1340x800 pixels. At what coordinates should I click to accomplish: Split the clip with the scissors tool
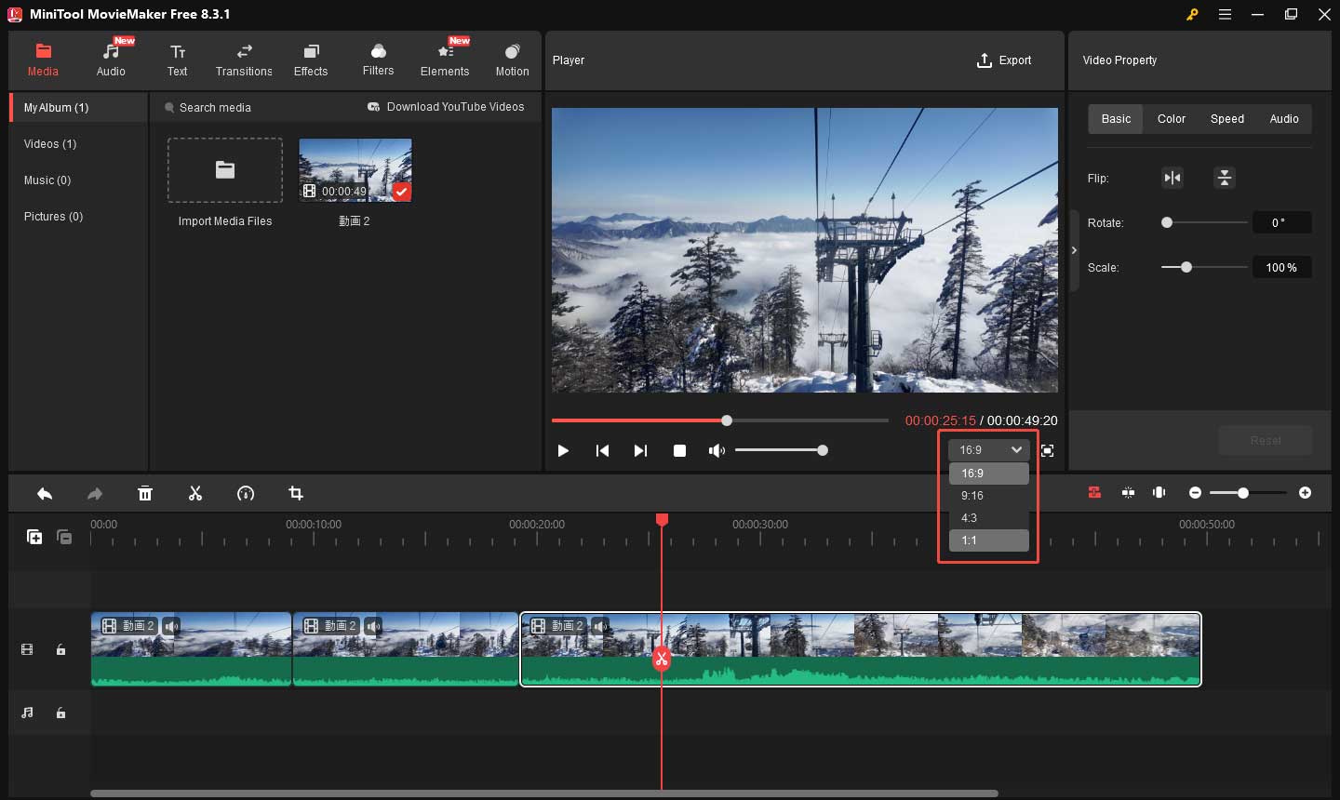coord(195,493)
